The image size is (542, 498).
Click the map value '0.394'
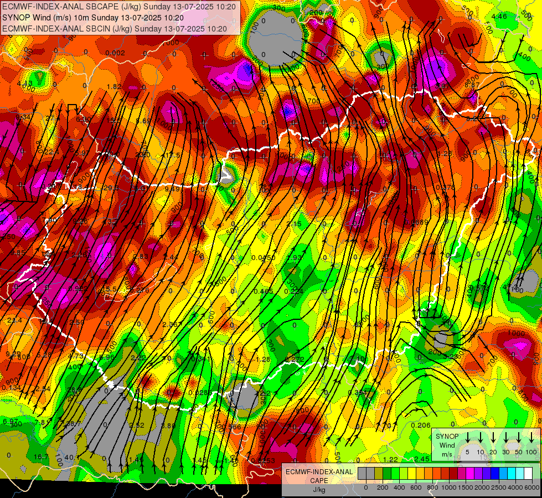(357, 393)
